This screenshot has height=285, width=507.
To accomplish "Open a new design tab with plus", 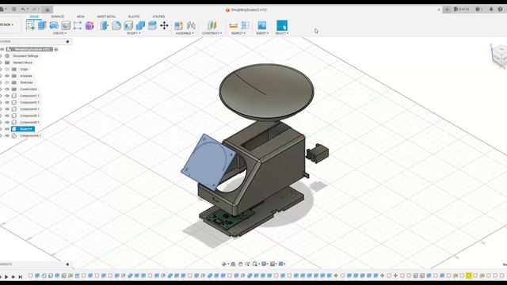I will click(x=447, y=9).
